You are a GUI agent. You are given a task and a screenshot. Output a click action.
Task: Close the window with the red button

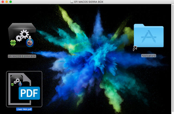pos(3,2)
